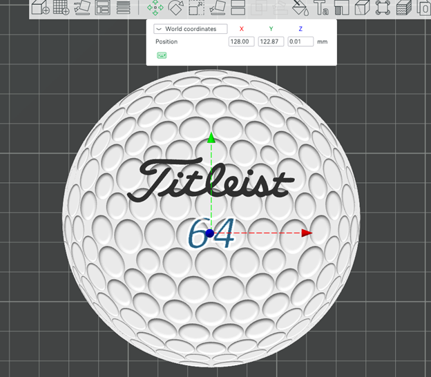Image resolution: width=431 pixels, height=377 pixels.
Task: Toggle the green keyboard shortcut icon
Action: pos(162,55)
